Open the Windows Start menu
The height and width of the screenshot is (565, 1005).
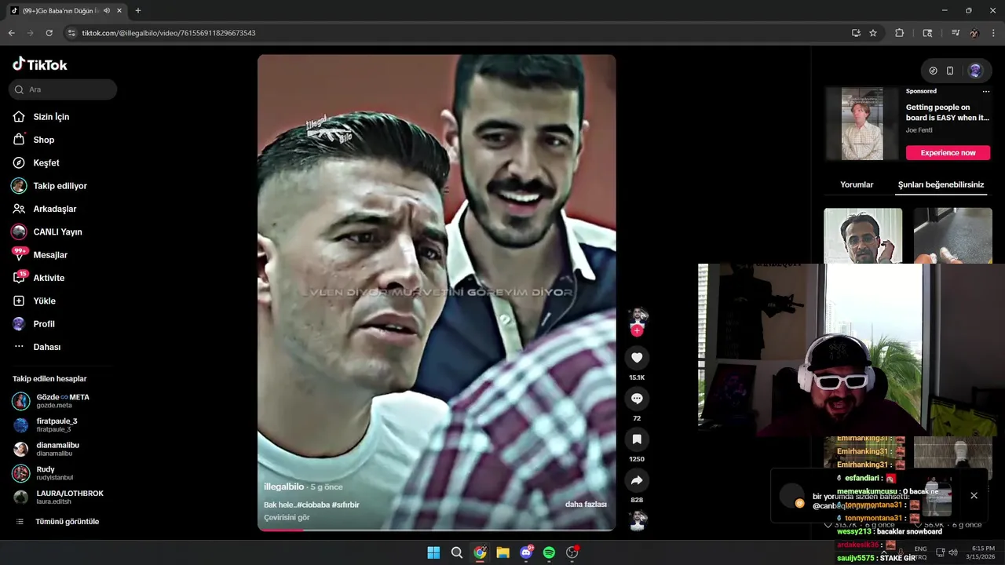point(433,552)
